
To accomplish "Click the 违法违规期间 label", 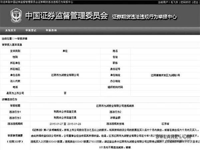I will click(15, 123).
